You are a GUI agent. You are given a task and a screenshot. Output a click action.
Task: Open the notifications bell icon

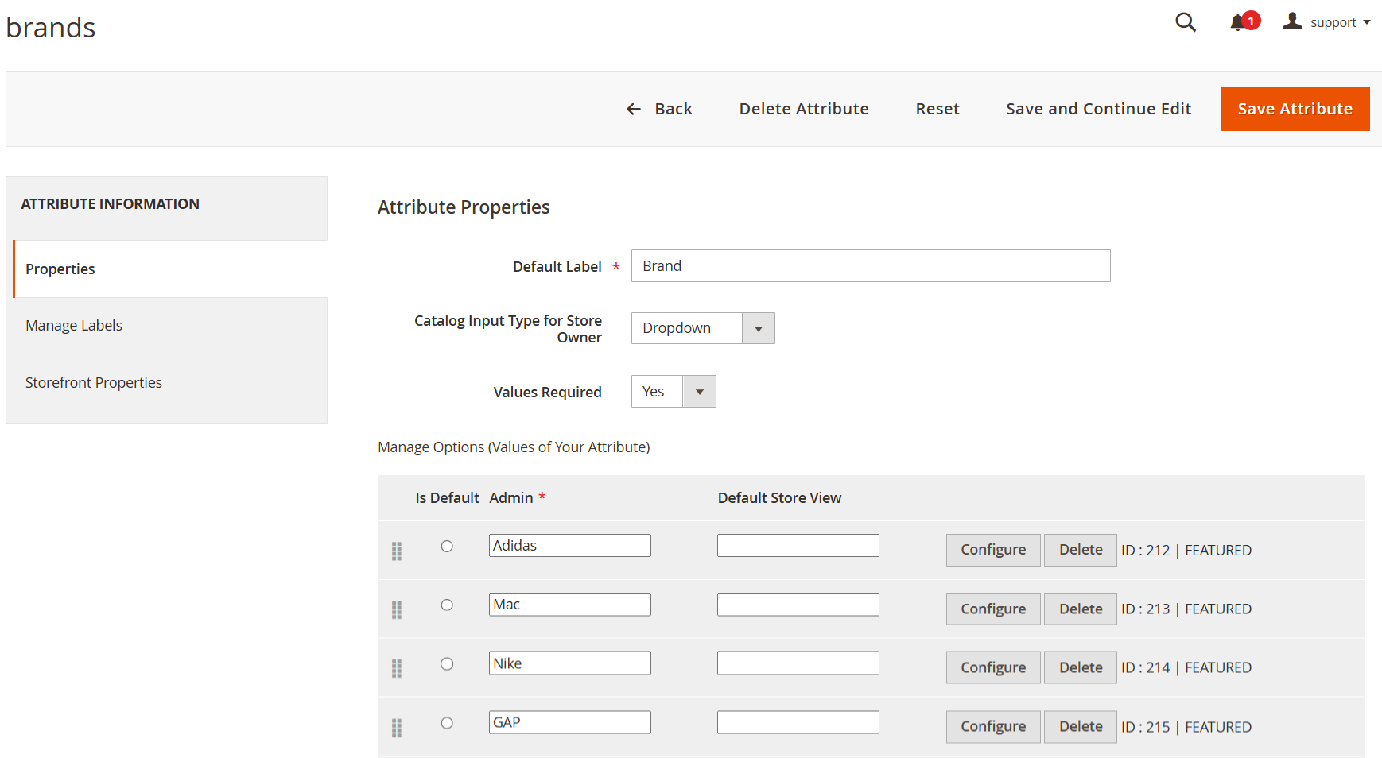click(1238, 22)
